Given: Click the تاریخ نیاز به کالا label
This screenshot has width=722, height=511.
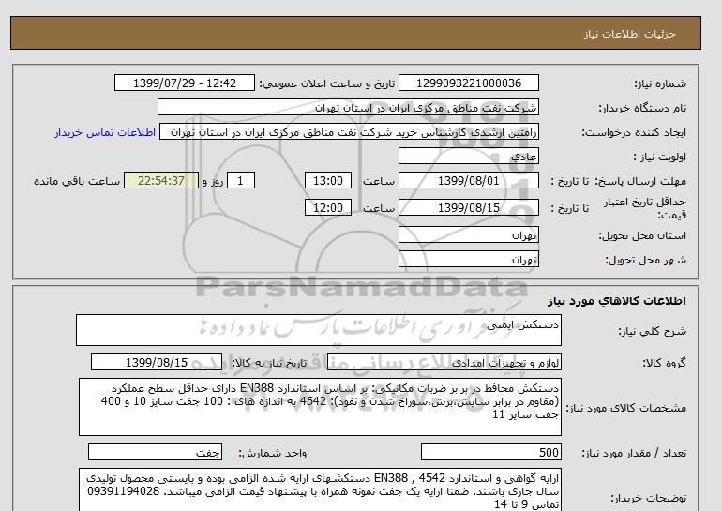Looking at the screenshot, I should 269,363.
